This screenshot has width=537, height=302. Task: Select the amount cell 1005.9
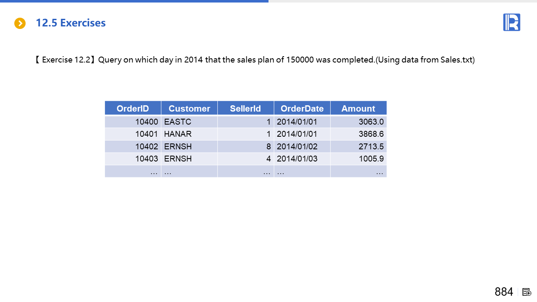click(371, 159)
